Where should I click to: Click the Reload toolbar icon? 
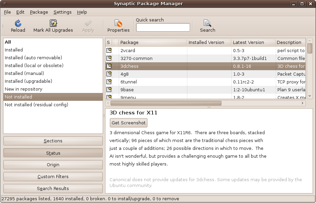coord(17,24)
